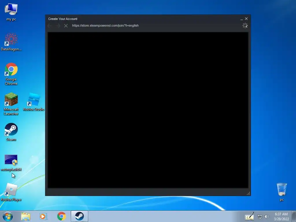
Task: Open the my pc desktop icon
Action: coord(11,12)
